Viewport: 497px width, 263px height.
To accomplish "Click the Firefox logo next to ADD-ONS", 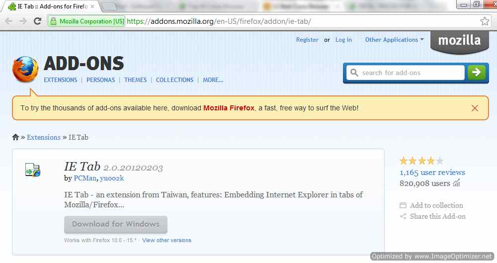I will tap(25, 69).
